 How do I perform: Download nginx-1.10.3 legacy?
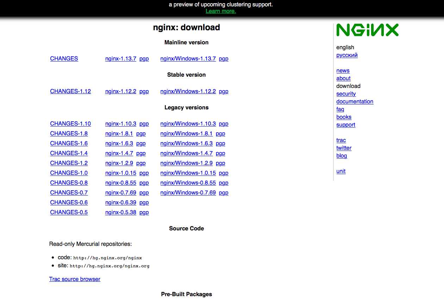pyautogui.click(x=121, y=124)
